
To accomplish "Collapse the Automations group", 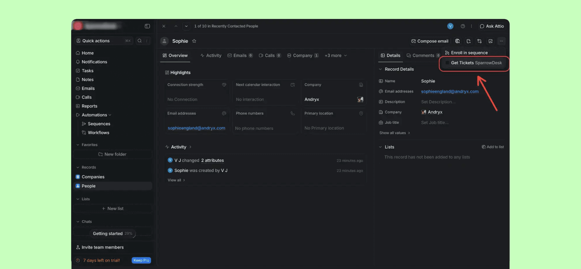I will tap(110, 115).
